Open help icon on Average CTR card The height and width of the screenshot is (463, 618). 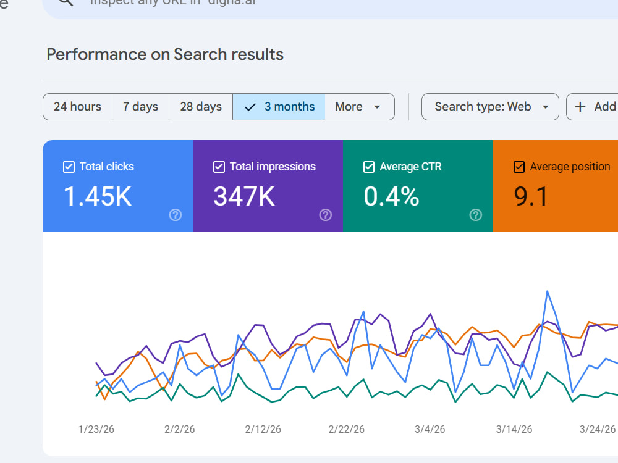(x=476, y=215)
